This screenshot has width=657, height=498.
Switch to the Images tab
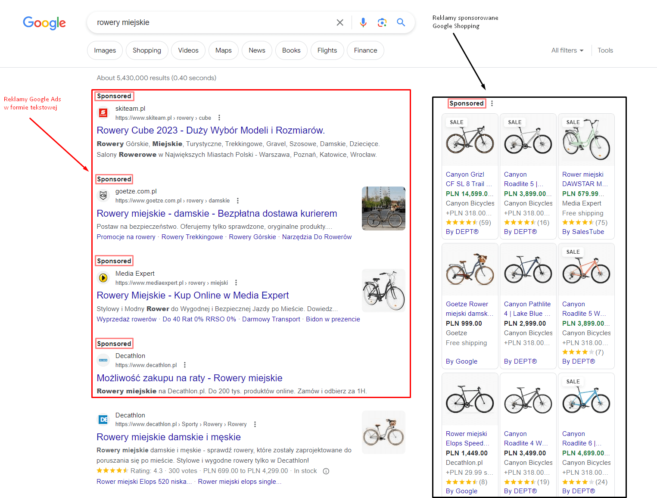click(105, 50)
